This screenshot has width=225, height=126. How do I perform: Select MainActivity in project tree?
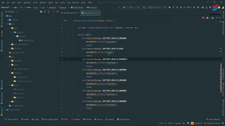click(x=28, y=41)
